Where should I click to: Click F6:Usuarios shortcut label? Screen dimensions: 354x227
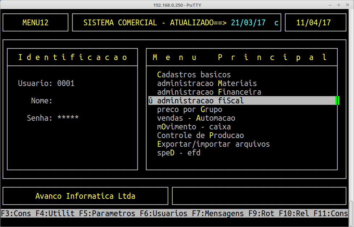click(x=164, y=214)
